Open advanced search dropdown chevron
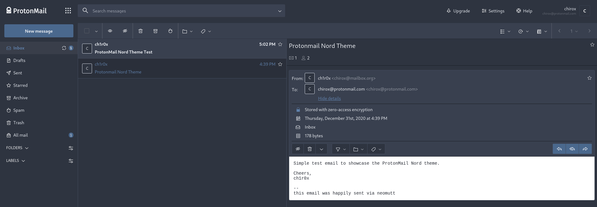597x207 pixels. [x=280, y=11]
